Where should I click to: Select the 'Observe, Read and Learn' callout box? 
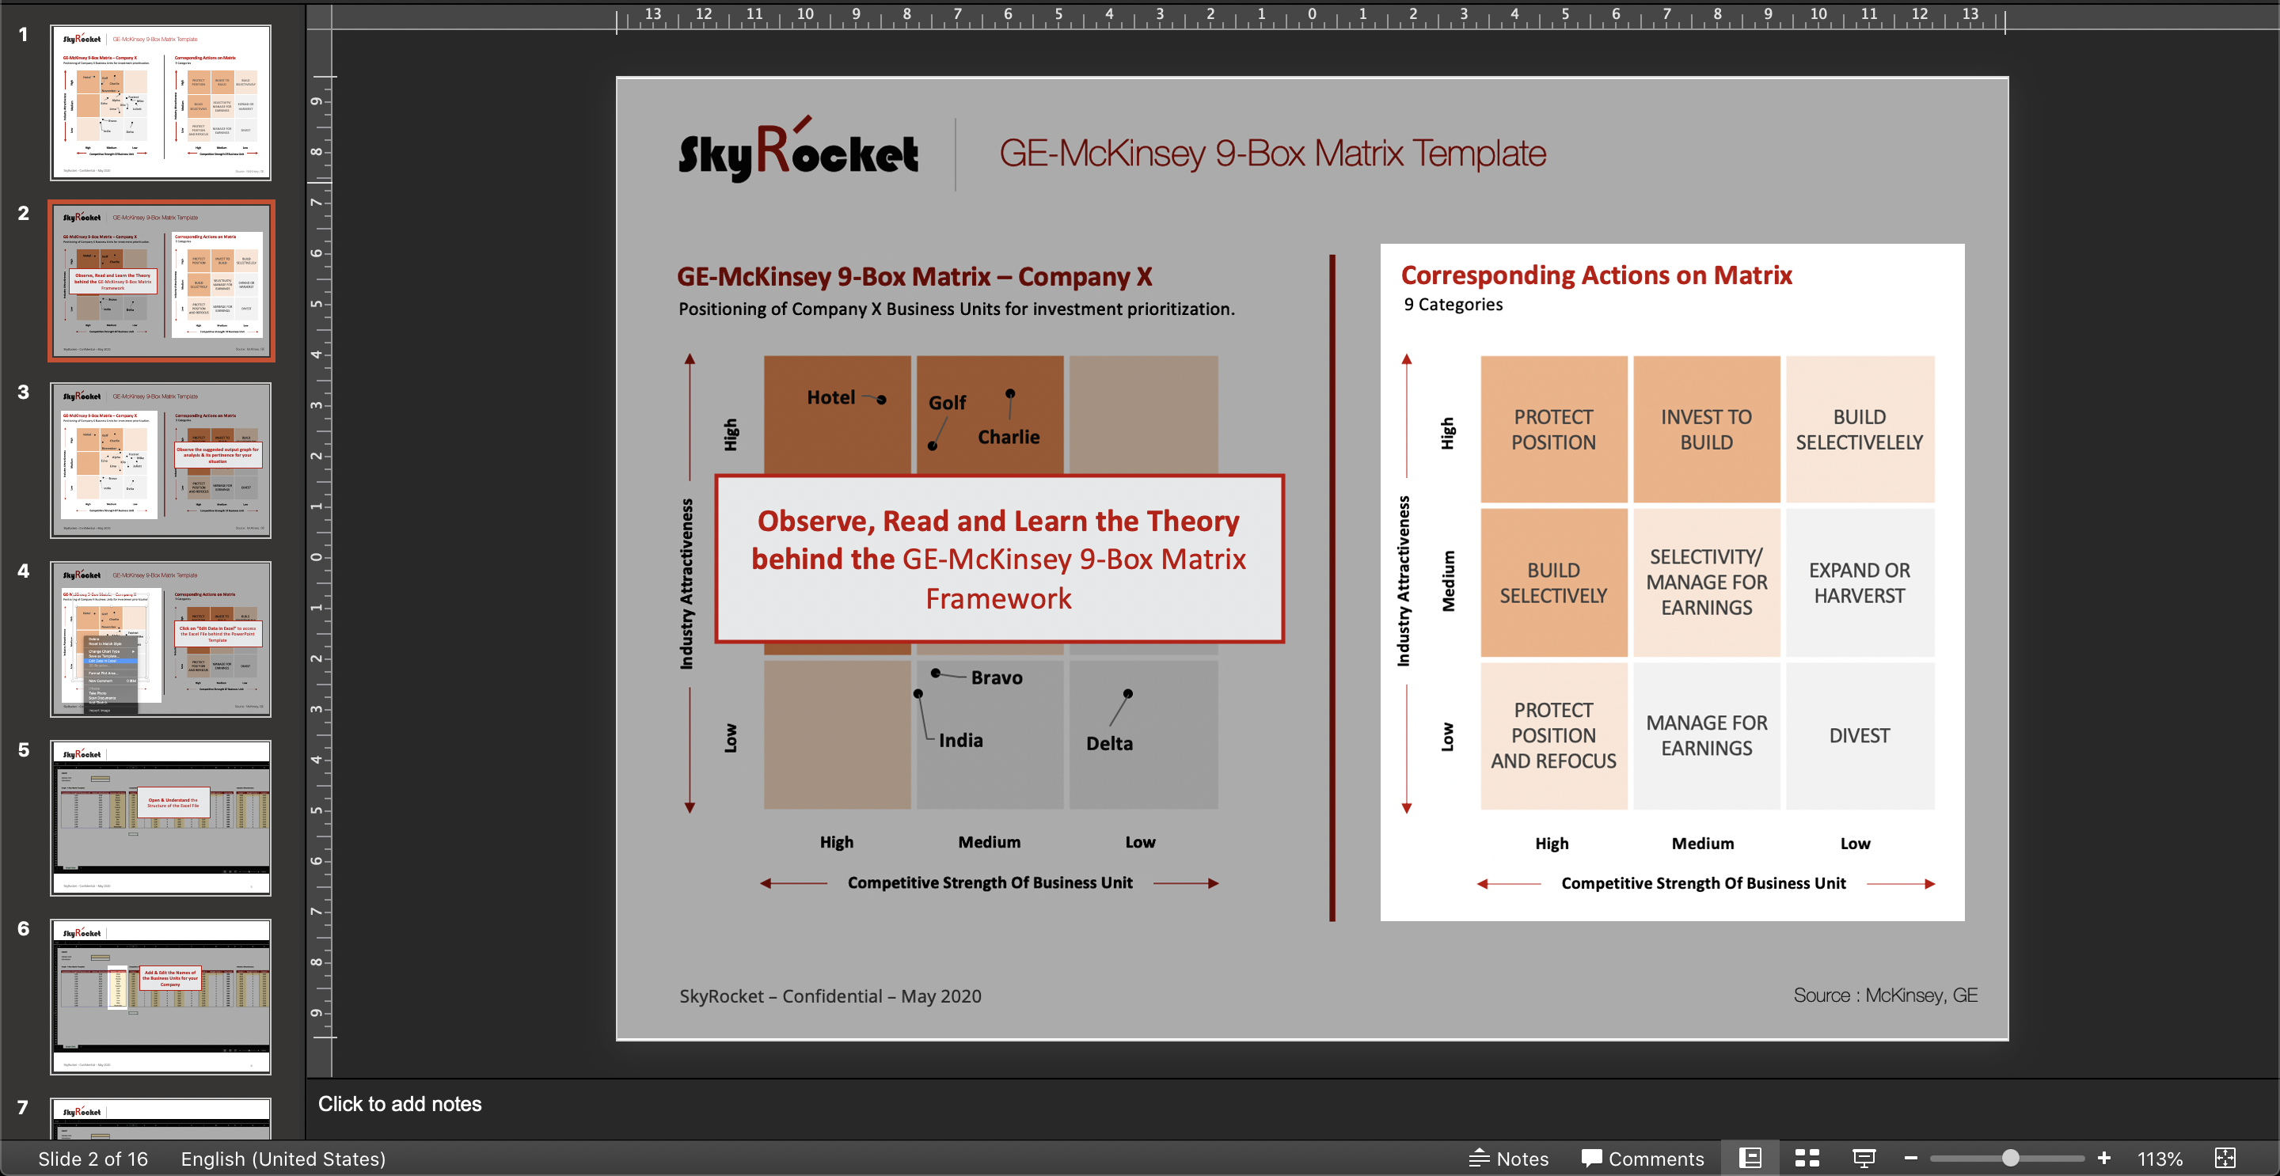[x=999, y=560]
